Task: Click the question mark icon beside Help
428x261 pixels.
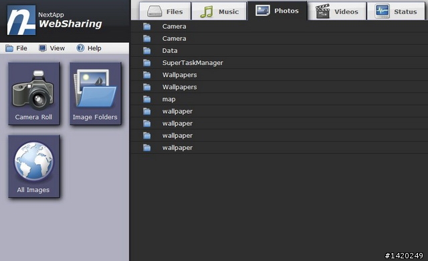Action: coord(80,48)
